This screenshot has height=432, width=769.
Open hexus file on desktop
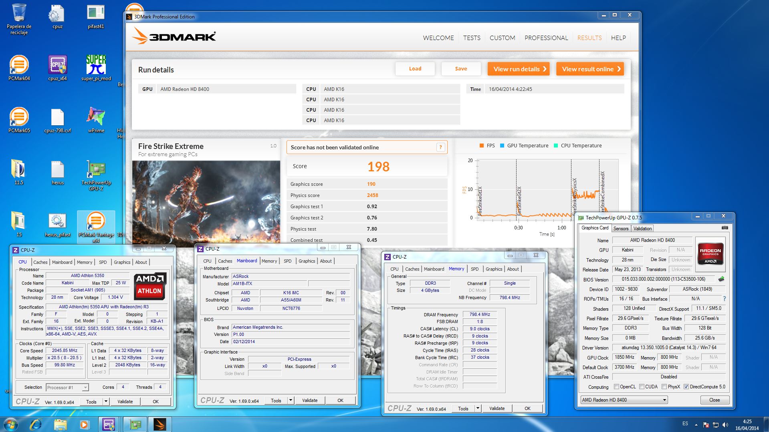[57, 172]
